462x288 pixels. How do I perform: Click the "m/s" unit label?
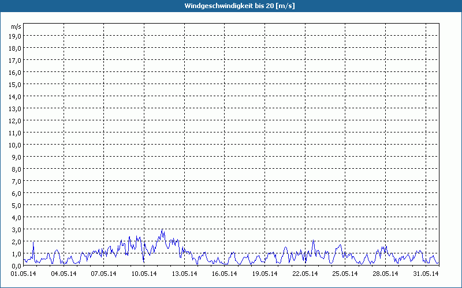[x=16, y=26]
